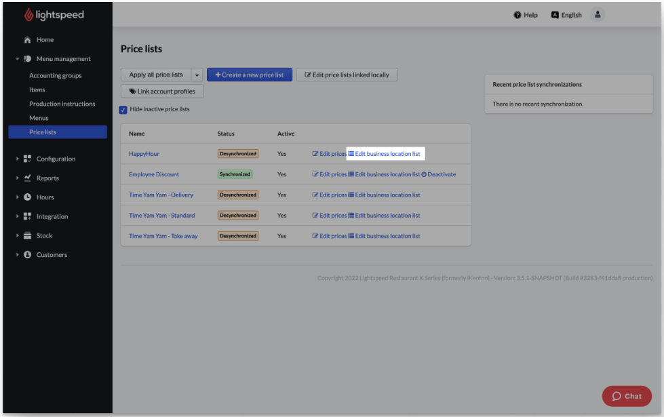Open the Apply all price lists dropdown arrow
Viewport: 664px width, 417px height.
[197, 75]
